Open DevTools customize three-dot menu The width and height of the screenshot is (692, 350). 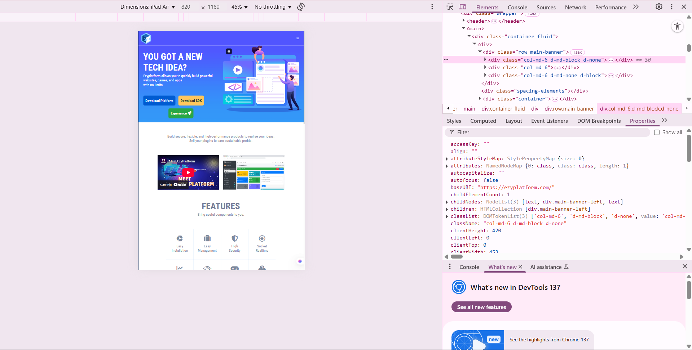[x=671, y=7]
